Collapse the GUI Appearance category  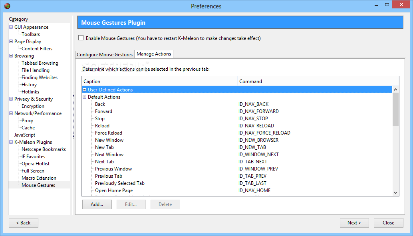coord(11,27)
